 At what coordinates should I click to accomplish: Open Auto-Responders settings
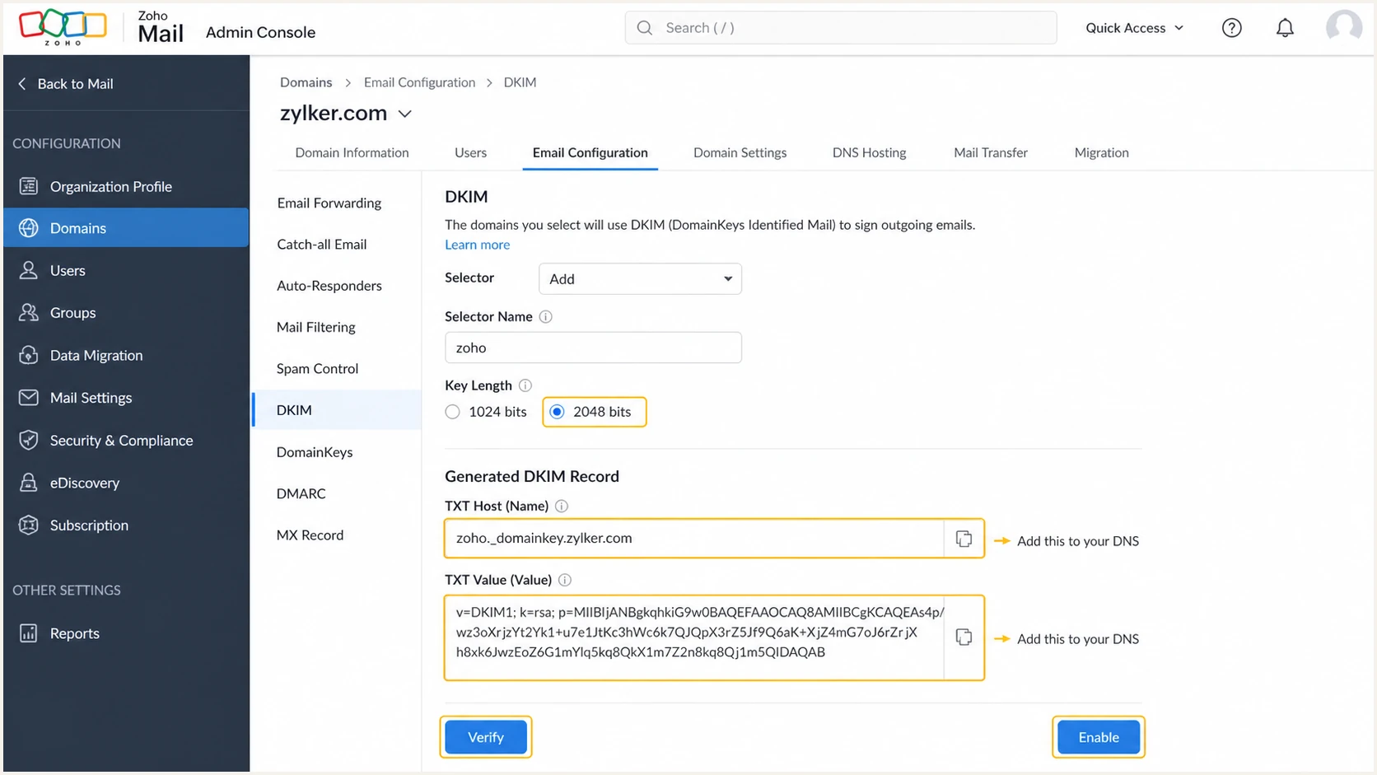[329, 286]
